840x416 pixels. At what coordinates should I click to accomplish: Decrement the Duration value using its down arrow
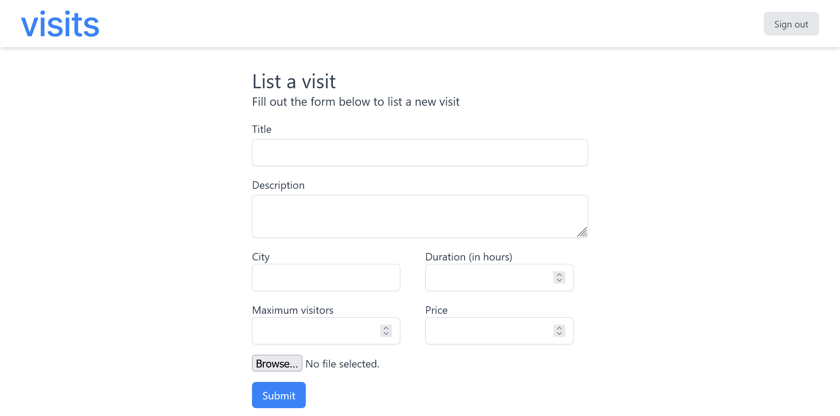point(559,280)
